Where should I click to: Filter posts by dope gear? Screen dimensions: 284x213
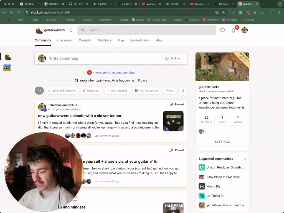[x=91, y=90]
